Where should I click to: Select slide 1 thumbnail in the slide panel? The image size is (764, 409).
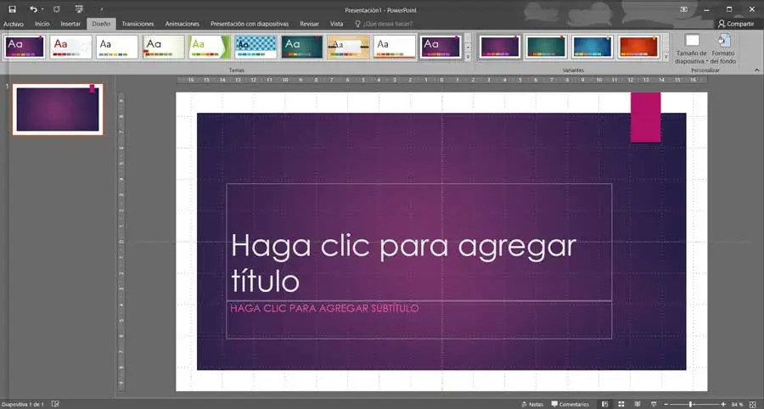pos(58,109)
